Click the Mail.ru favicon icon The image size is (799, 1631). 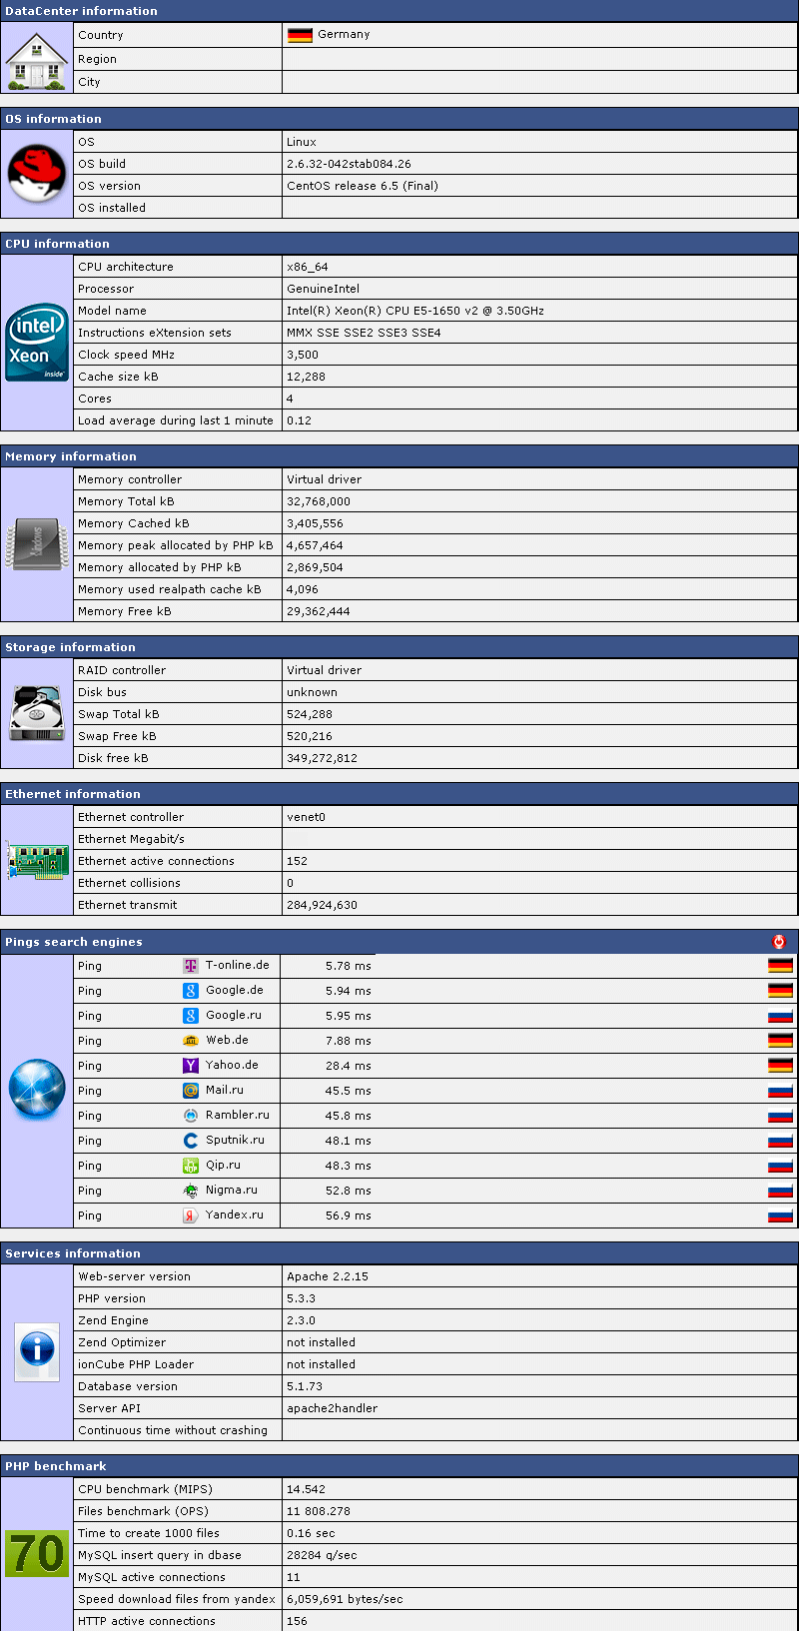[x=191, y=1091]
